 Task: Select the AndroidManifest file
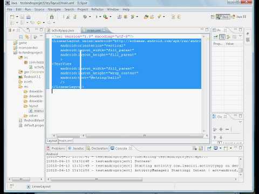pos(33,120)
